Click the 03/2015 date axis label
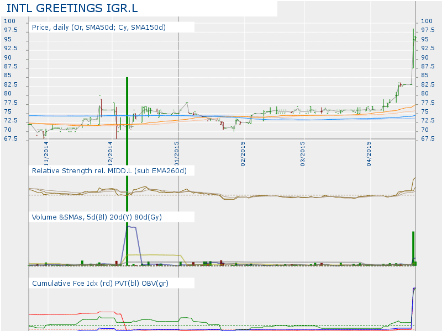The image size is (442, 331). (302, 154)
